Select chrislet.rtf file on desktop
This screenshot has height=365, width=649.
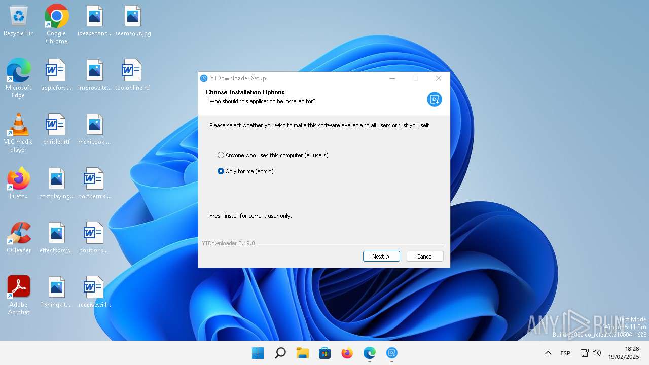(x=56, y=129)
